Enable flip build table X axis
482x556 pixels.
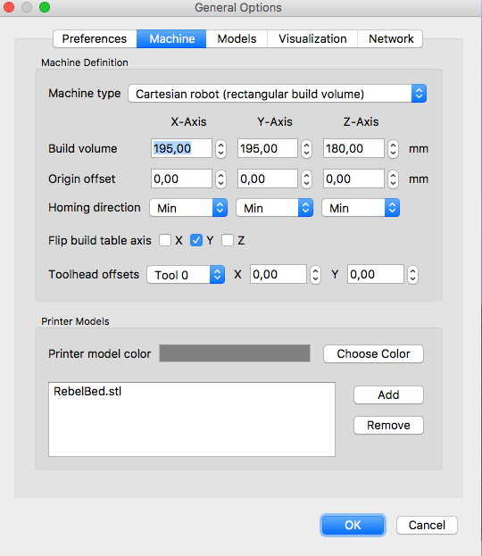click(165, 240)
